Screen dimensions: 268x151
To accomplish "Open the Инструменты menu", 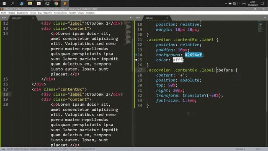I will (x=60, y=13).
